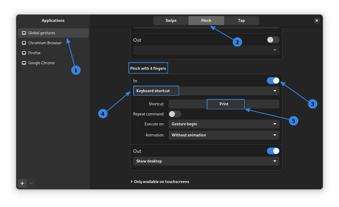
Task: Click the Print shortcut key button
Action: tap(225, 104)
